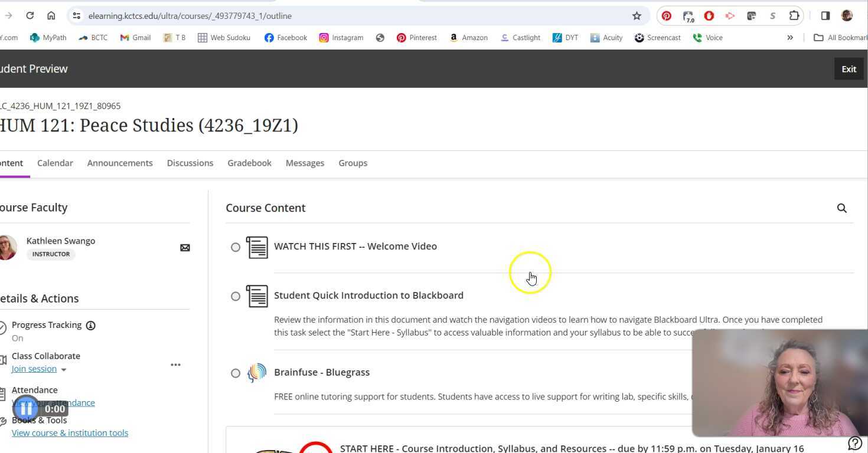Click the Welcome Video document icon
Viewport: 868px width, 453px height.
click(257, 247)
